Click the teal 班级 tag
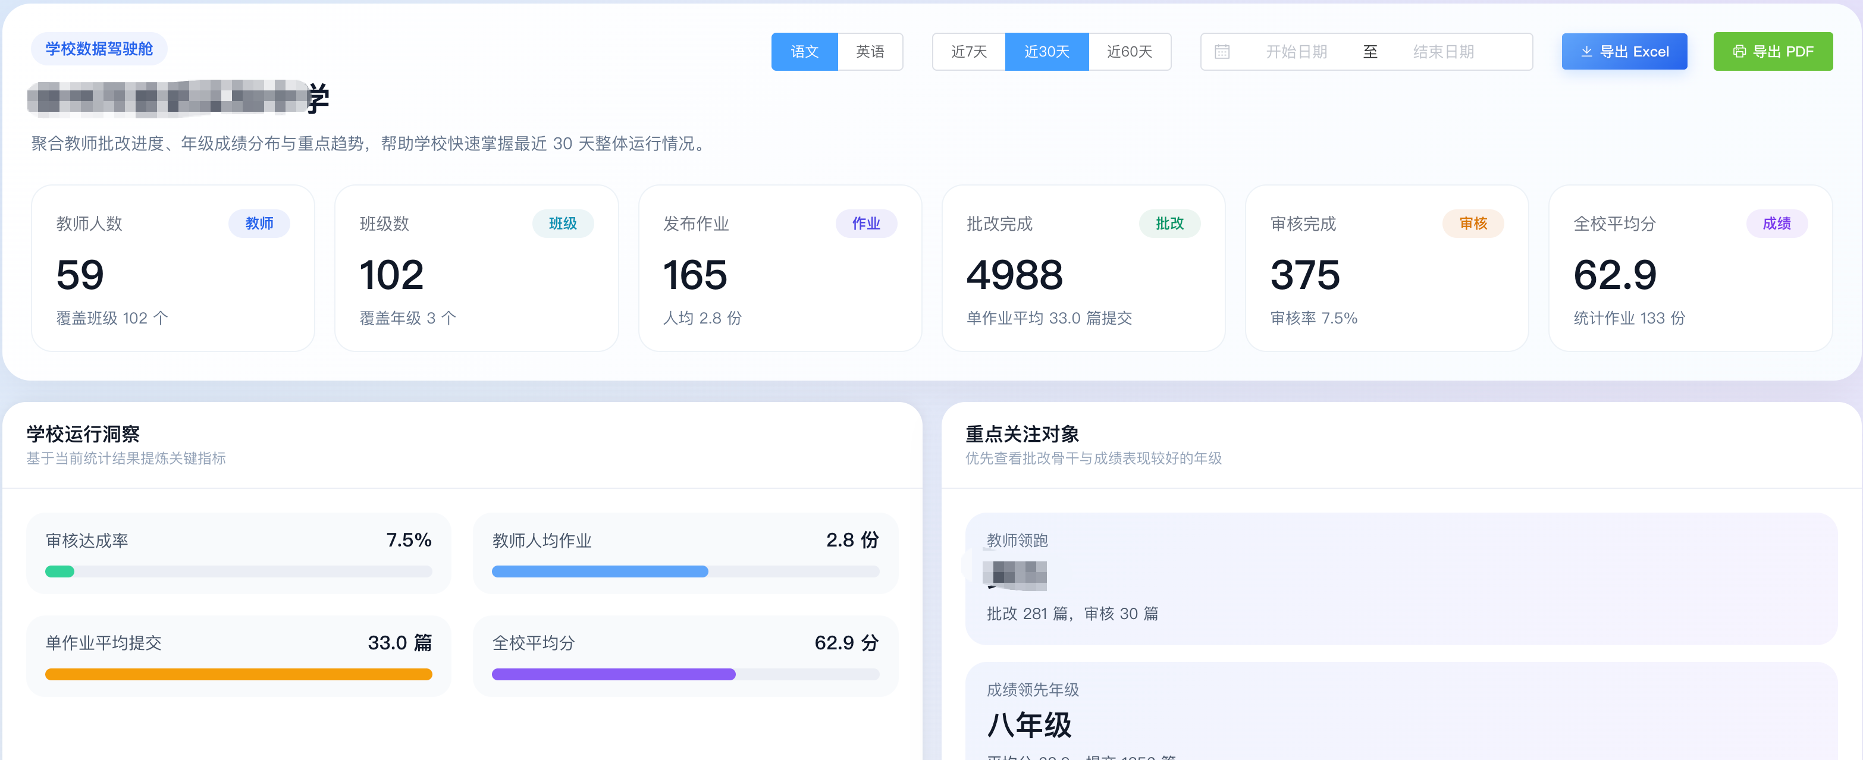Image resolution: width=1863 pixels, height=760 pixels. pos(563,224)
